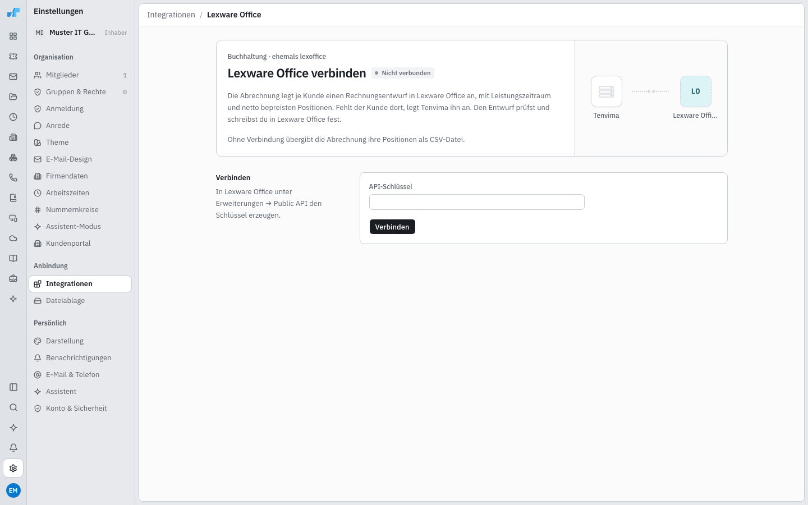Open the briefcase icon in the left rail
The image size is (808, 505).
point(13,279)
